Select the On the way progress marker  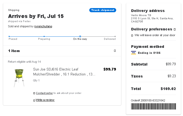[x=80, y=36]
